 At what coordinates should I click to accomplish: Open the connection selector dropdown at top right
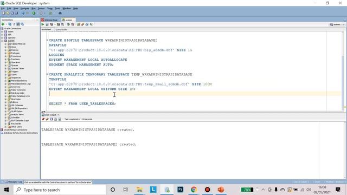337,24
